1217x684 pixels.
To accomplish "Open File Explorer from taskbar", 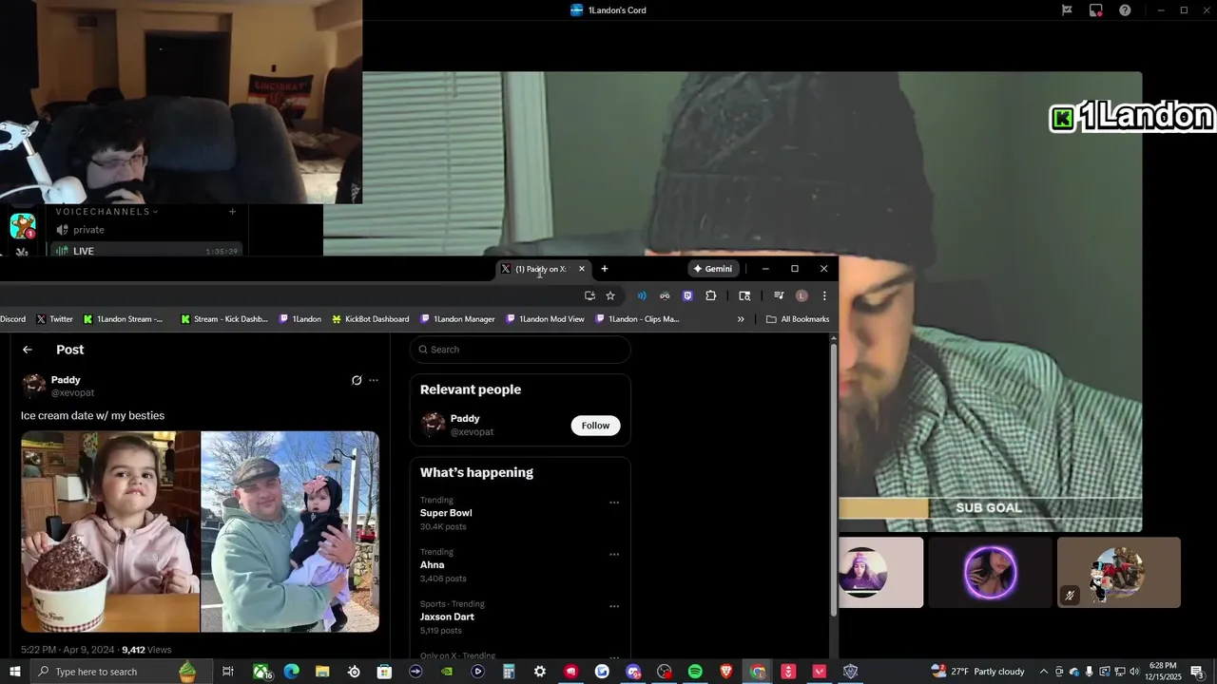I will pyautogui.click(x=322, y=672).
